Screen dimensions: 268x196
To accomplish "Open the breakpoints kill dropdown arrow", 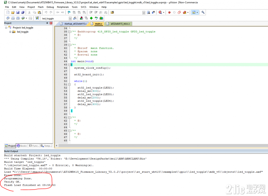I will (188, 13).
